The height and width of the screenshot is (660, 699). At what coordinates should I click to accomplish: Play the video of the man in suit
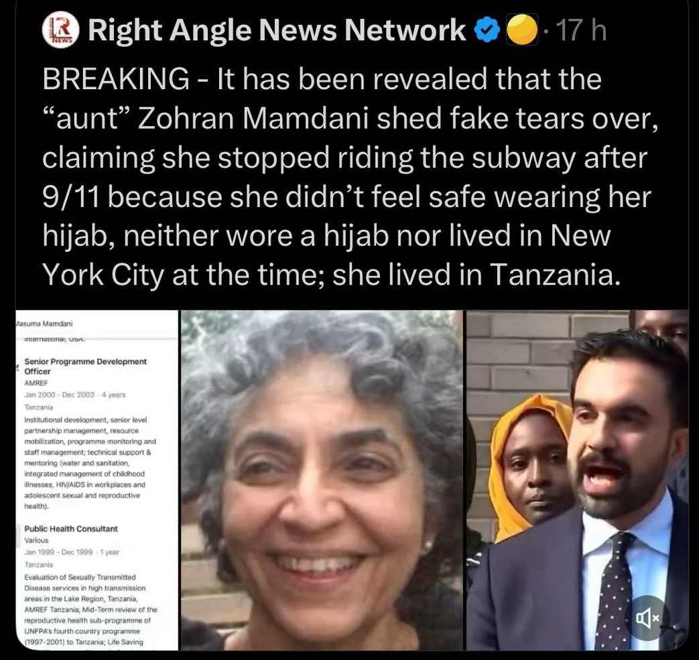577,480
